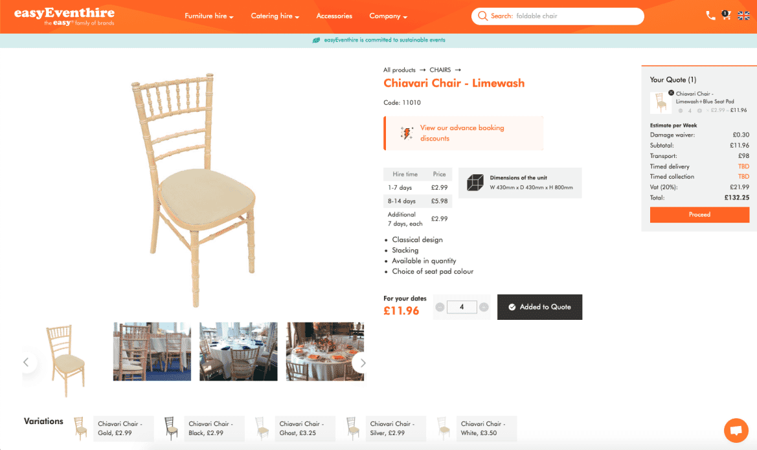
Task: Increase chair quantity with plus button
Action: tap(484, 307)
